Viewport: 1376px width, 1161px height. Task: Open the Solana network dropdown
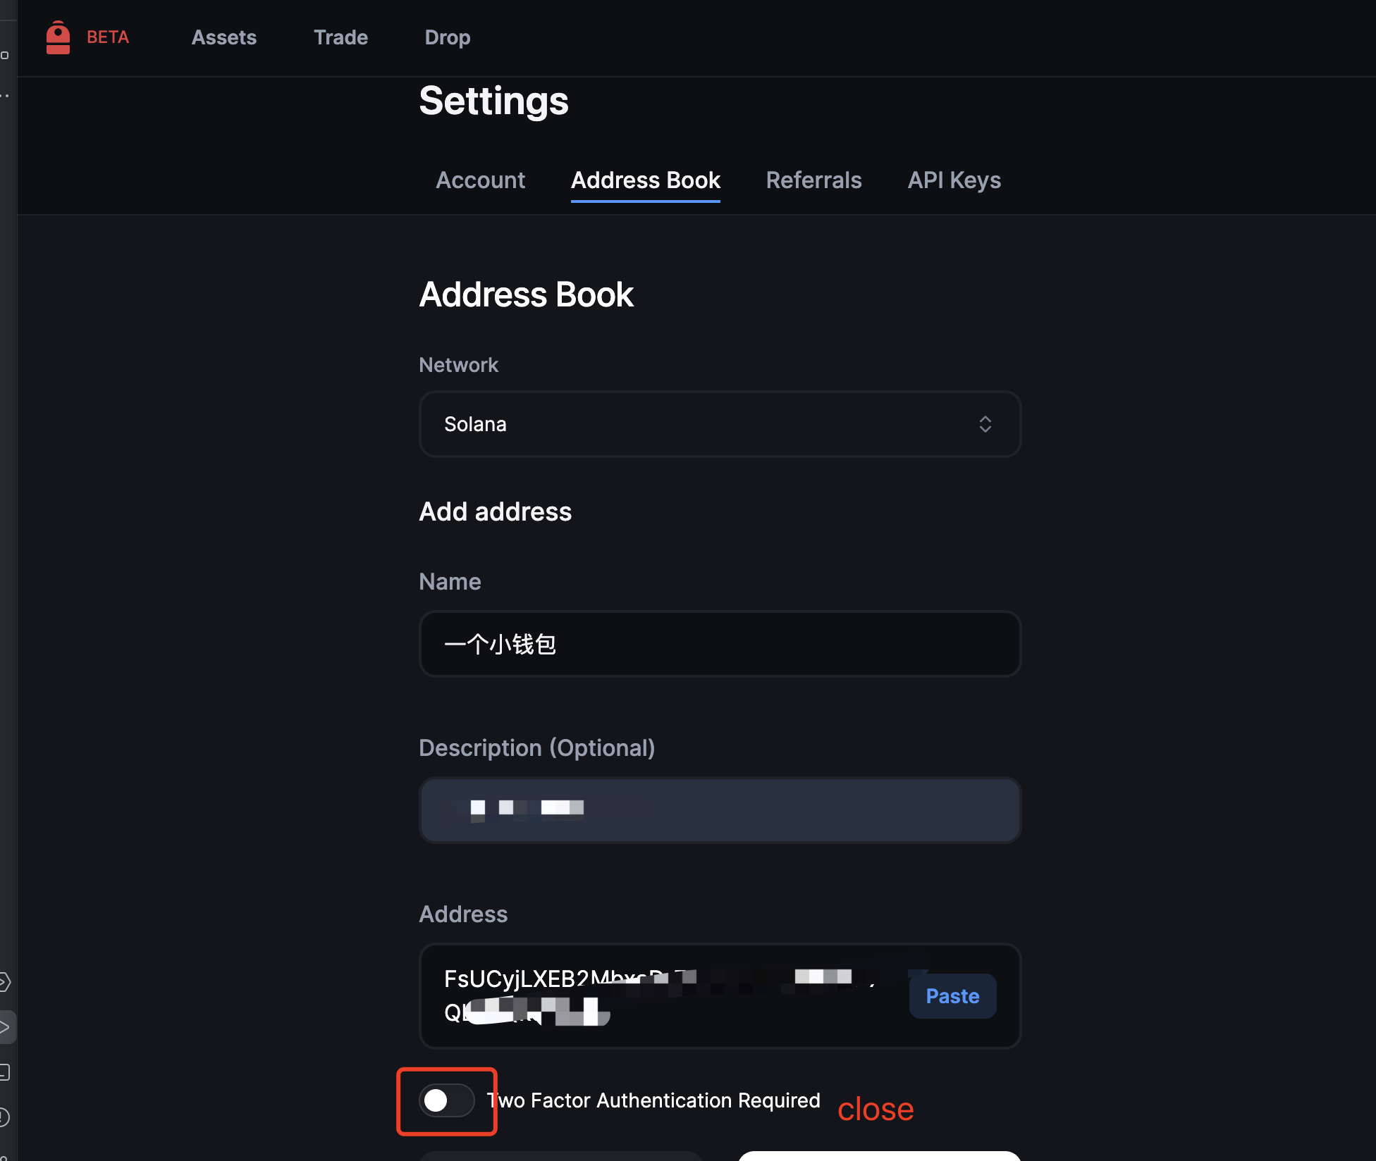click(719, 424)
